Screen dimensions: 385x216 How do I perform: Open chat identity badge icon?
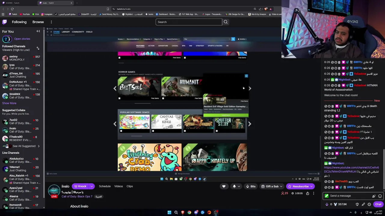pyautogui.click(x=327, y=196)
